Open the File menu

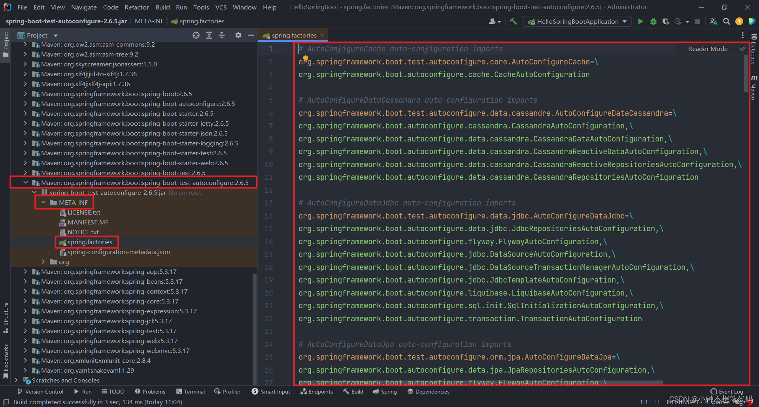[x=22, y=7]
